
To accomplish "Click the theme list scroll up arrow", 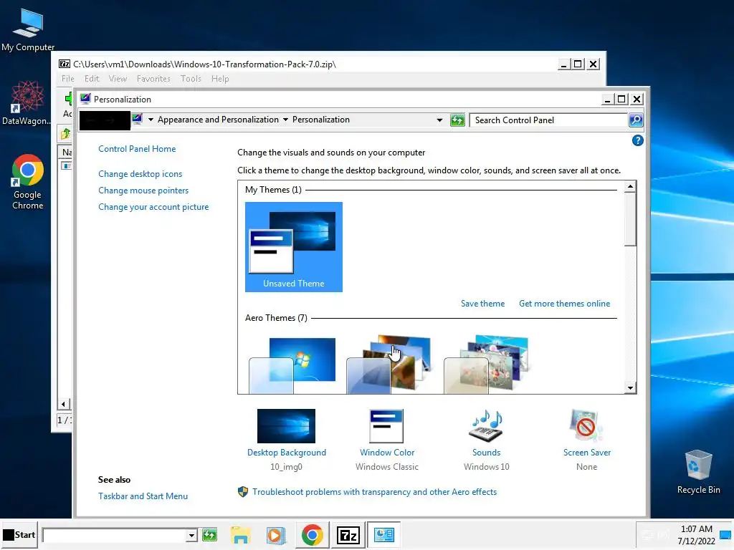I will [630, 187].
